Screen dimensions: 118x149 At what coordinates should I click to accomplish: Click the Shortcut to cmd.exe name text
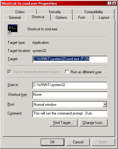pyautogui.click(x=42, y=29)
